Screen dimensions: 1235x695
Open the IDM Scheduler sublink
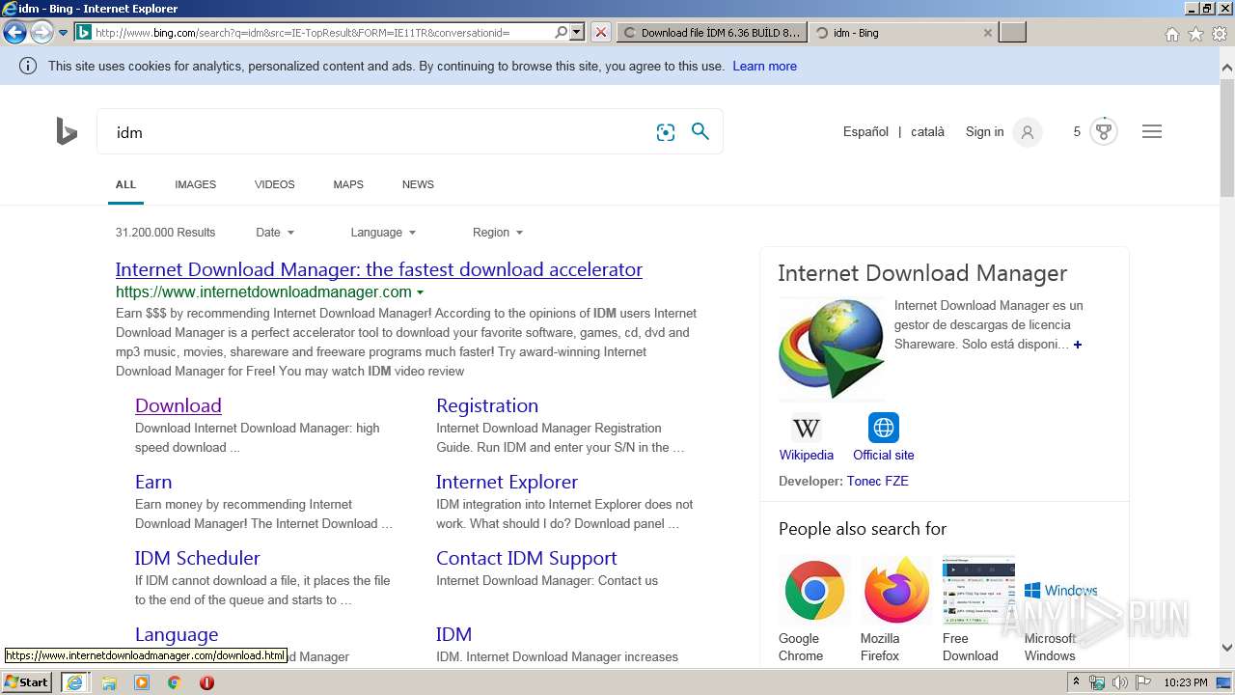[x=198, y=558]
